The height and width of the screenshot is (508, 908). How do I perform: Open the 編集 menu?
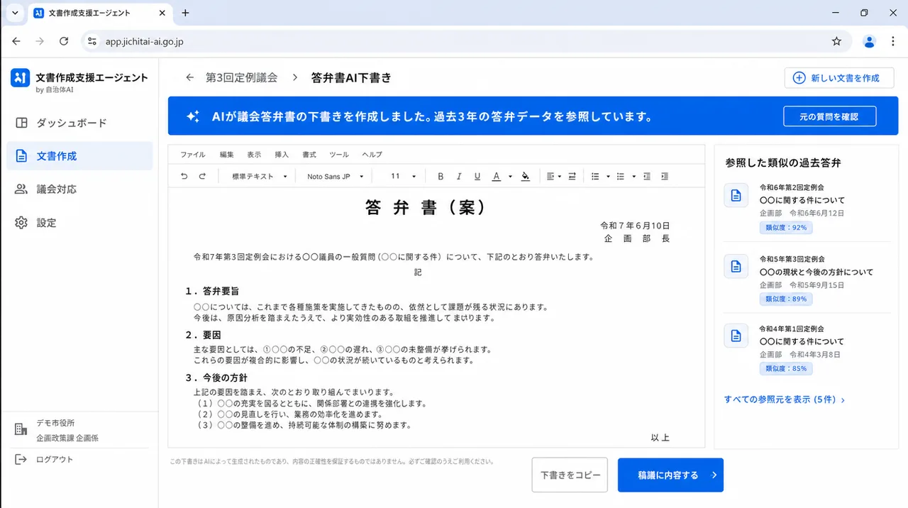tap(226, 155)
